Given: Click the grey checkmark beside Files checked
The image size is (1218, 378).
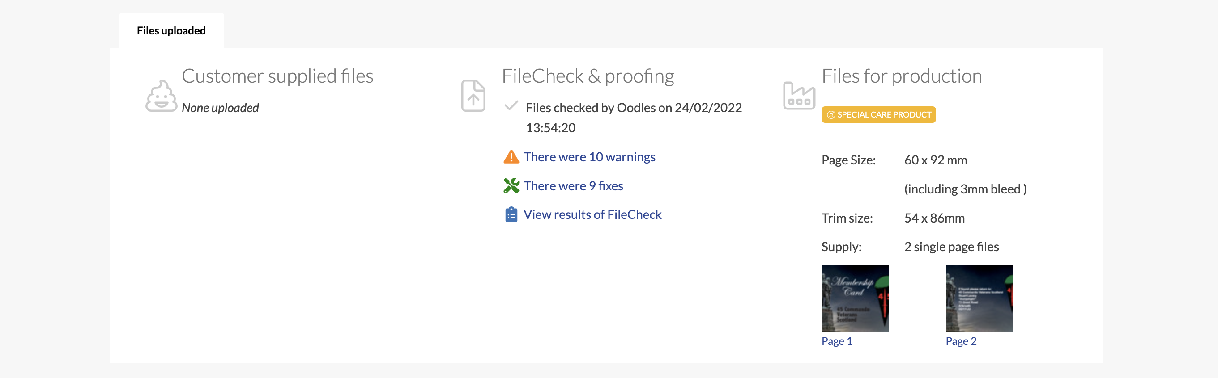Looking at the screenshot, I should (x=511, y=106).
